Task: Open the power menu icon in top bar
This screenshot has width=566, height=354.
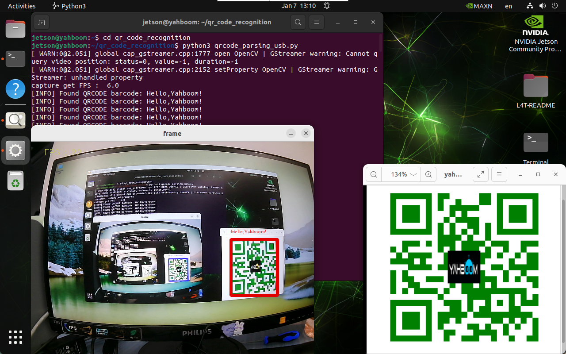Action: pos(555,6)
